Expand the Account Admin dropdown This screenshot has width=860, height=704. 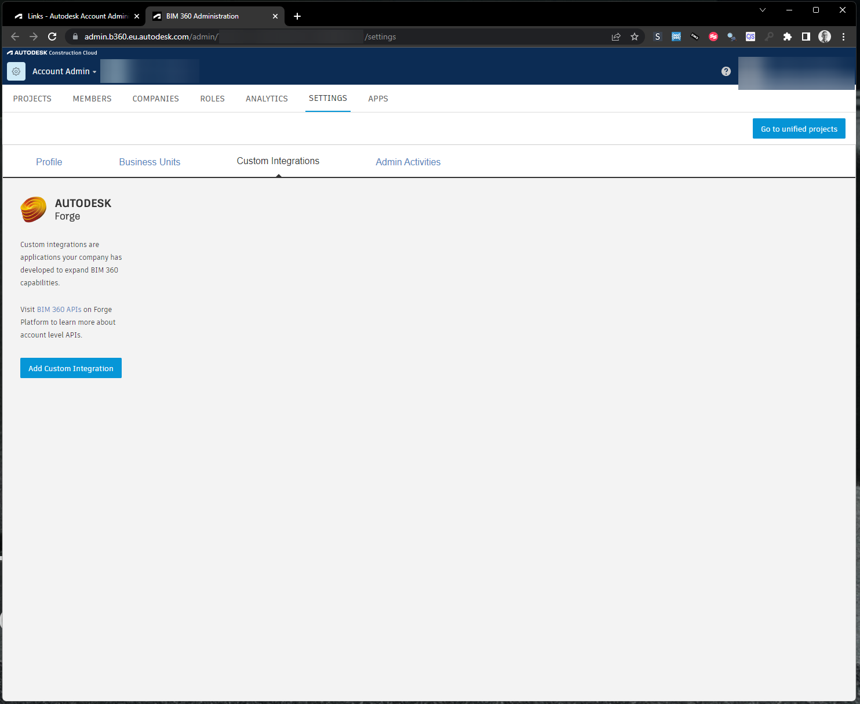point(64,71)
